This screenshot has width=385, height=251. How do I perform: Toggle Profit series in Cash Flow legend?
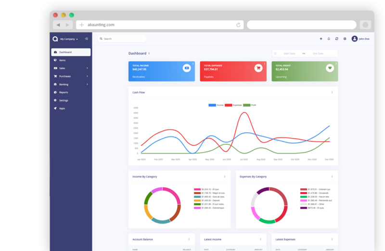[250, 105]
